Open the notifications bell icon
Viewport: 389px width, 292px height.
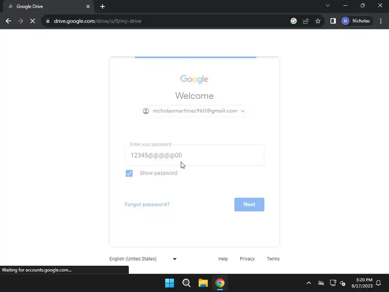[379, 283]
